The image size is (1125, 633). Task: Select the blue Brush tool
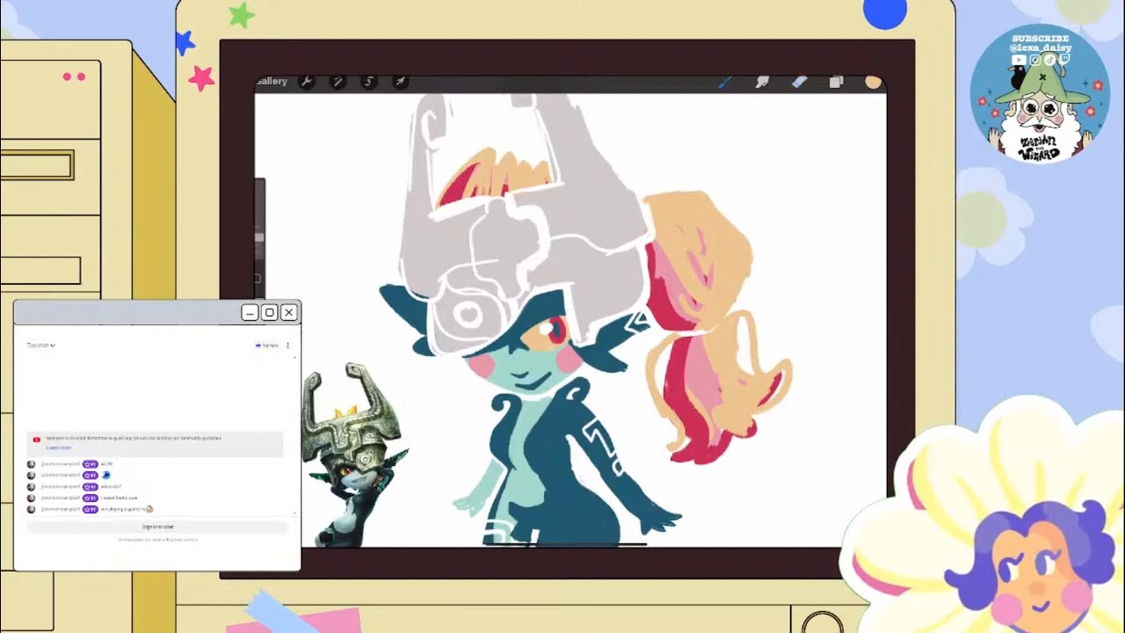click(725, 82)
